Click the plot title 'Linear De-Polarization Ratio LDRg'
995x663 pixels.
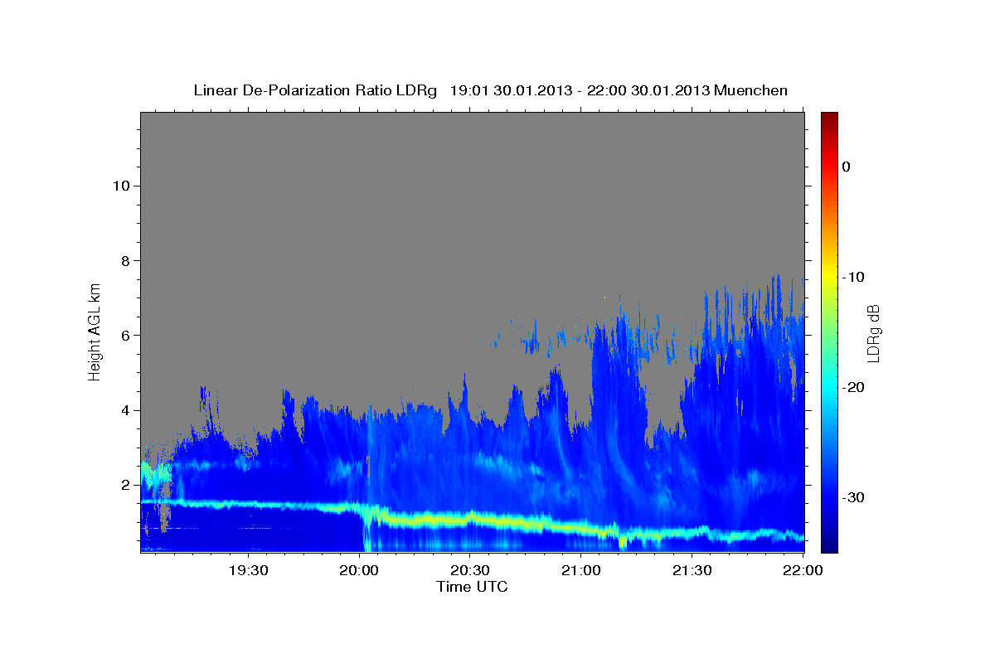coord(315,90)
